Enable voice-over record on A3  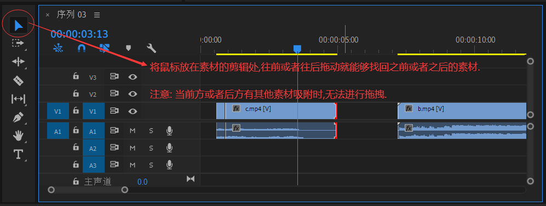[x=169, y=164]
